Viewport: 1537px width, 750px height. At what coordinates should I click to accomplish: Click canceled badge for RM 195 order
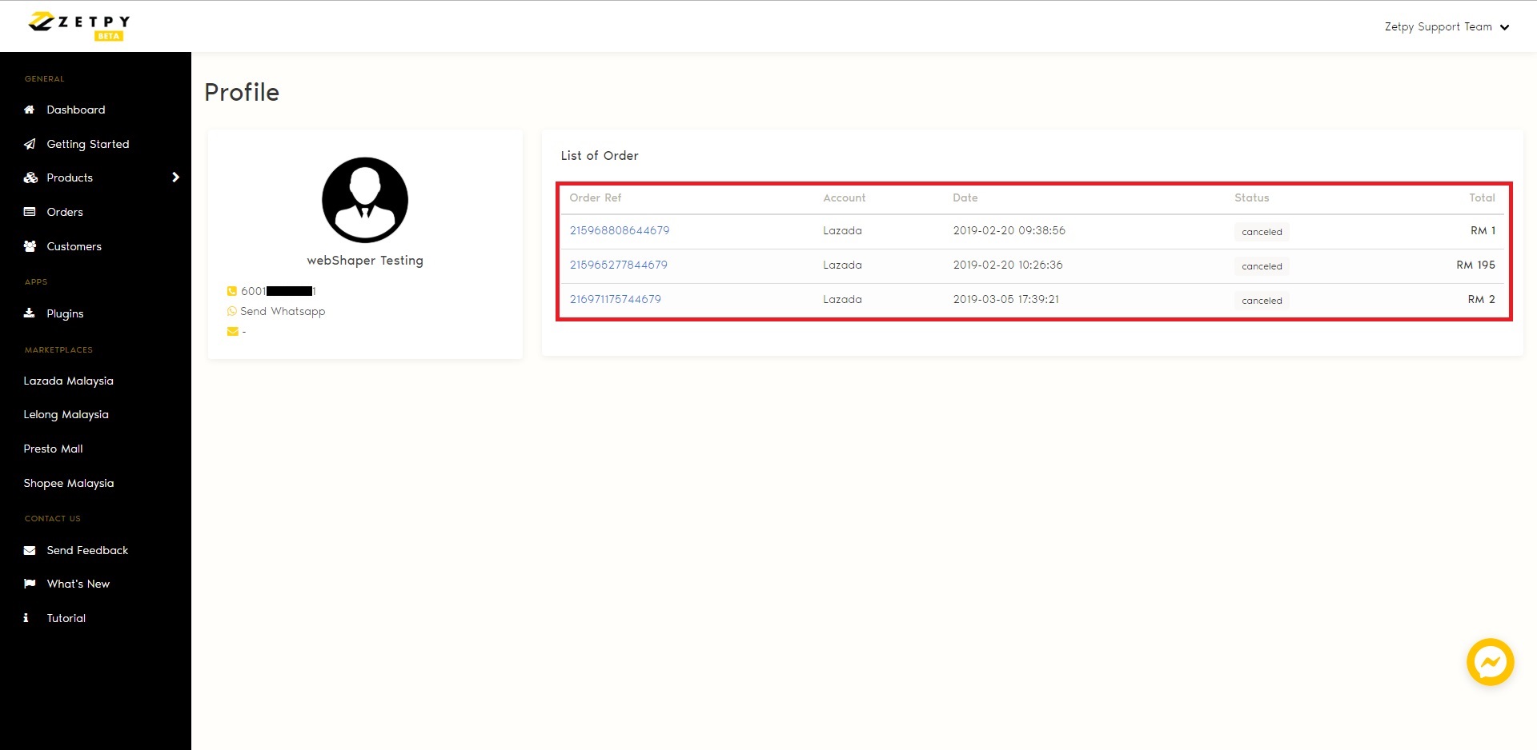1262,266
